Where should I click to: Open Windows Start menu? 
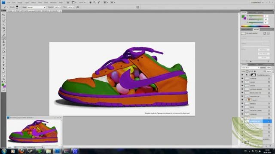(4, 151)
